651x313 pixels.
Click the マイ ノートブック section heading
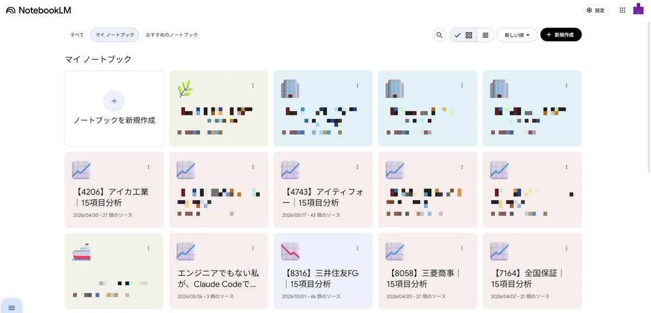click(x=98, y=59)
